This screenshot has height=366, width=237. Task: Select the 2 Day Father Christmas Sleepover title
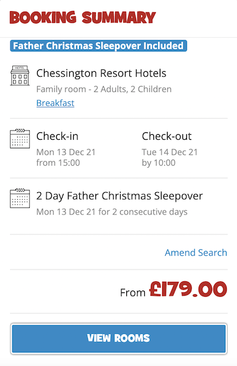[x=119, y=196]
